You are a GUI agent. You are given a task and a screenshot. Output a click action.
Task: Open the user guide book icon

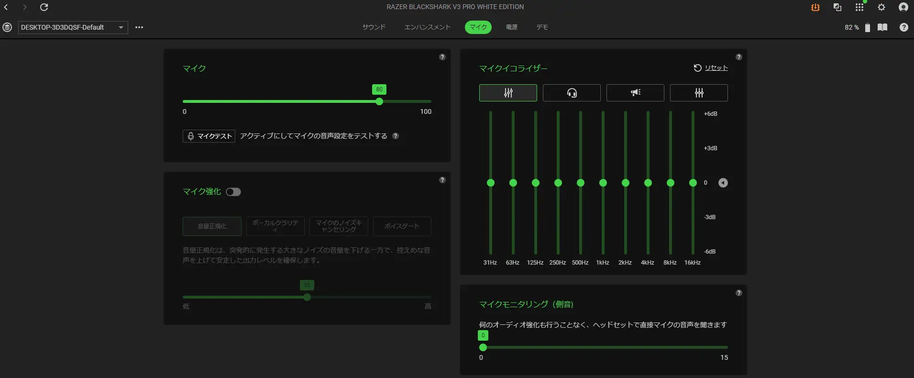coord(882,27)
